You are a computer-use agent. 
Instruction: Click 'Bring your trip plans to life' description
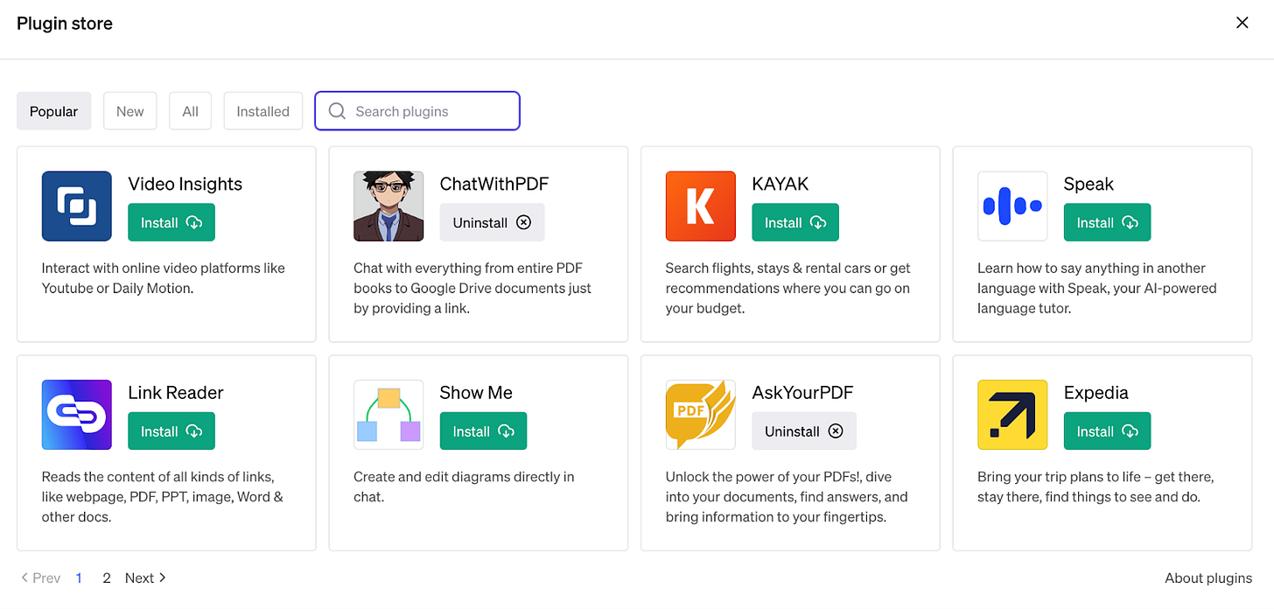click(x=1095, y=486)
